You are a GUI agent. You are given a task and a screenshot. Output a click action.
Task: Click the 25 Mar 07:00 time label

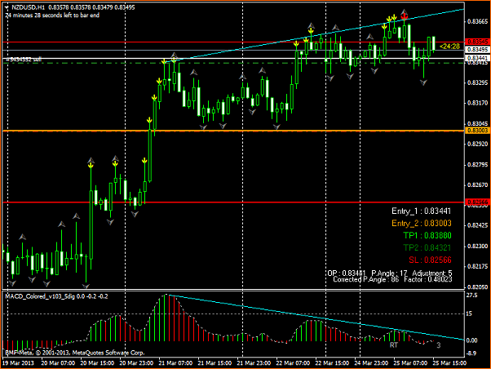click(410, 363)
